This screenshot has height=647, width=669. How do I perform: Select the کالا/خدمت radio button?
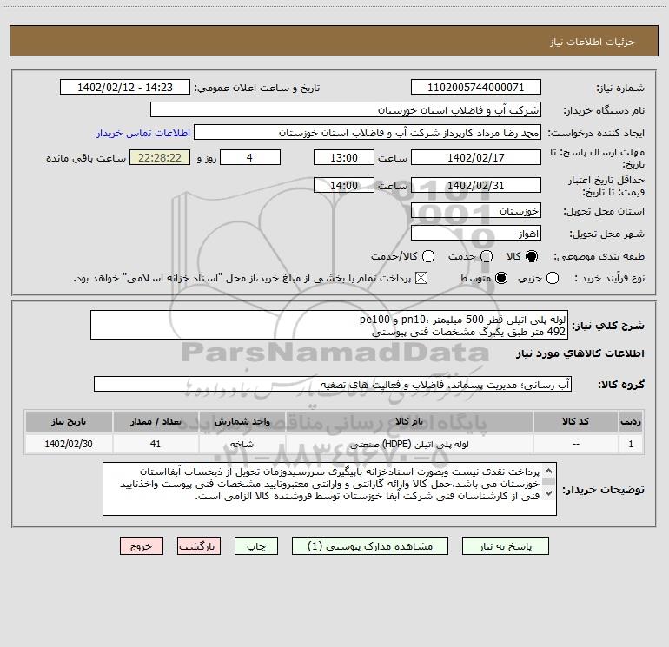[x=428, y=256]
